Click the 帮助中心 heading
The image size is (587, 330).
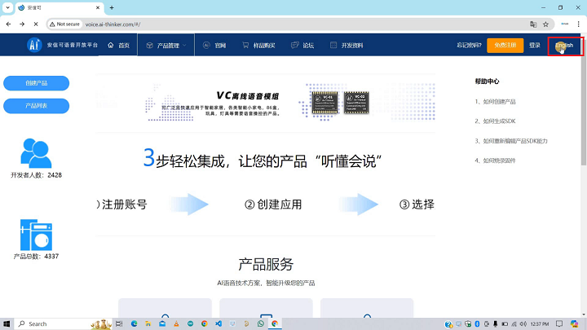pos(487,81)
